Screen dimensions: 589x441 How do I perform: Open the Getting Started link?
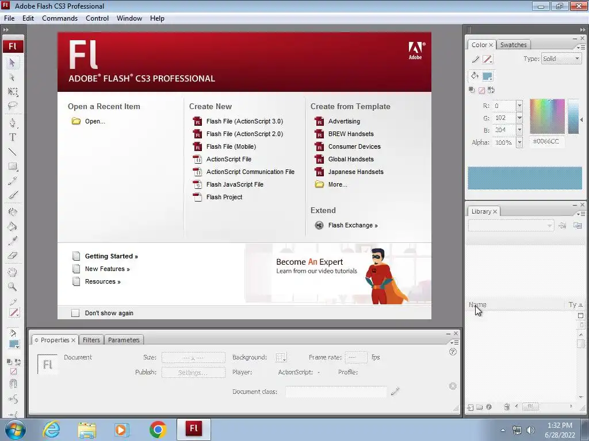pos(111,256)
